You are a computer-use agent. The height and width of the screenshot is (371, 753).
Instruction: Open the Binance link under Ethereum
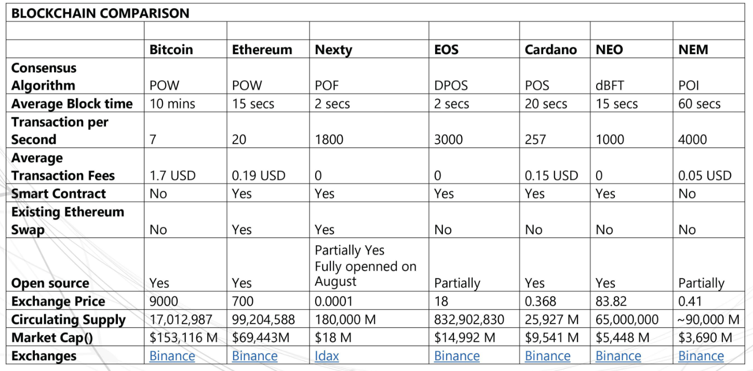254,356
